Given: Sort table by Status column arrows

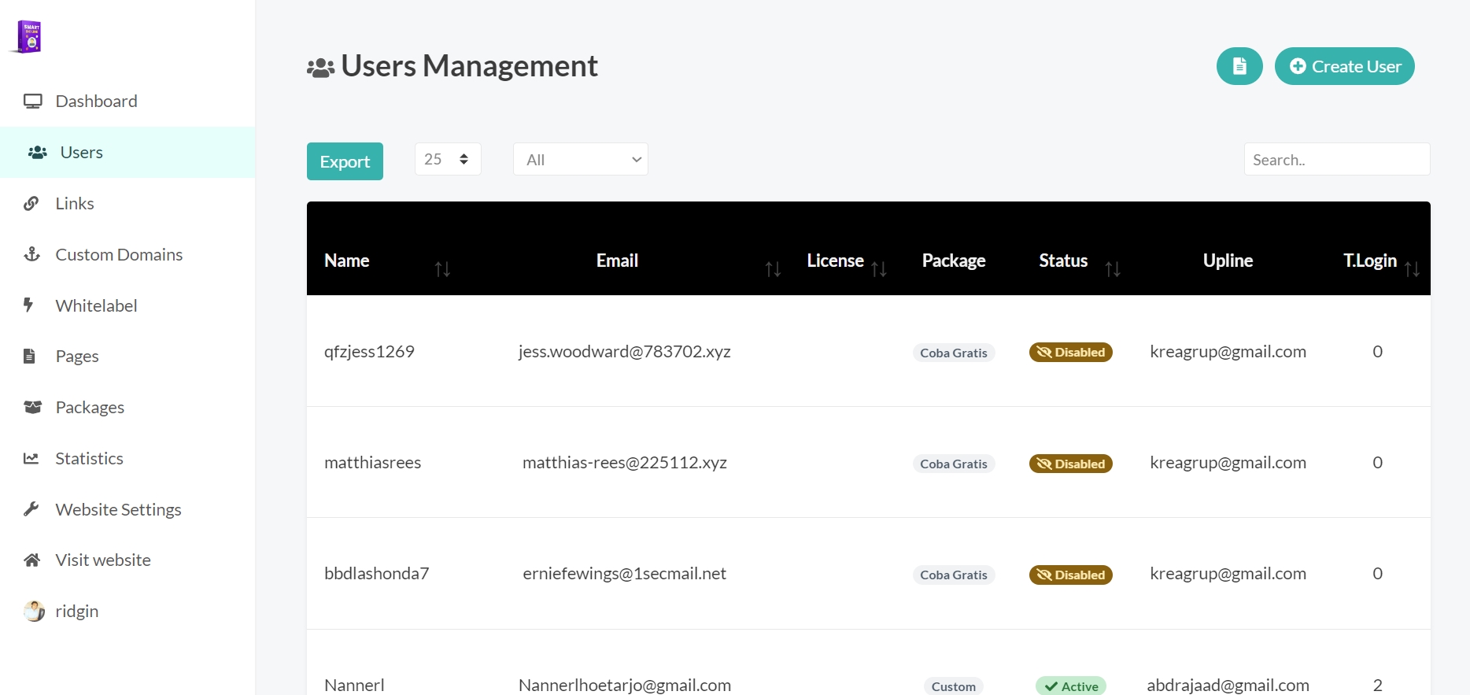Looking at the screenshot, I should (x=1112, y=269).
